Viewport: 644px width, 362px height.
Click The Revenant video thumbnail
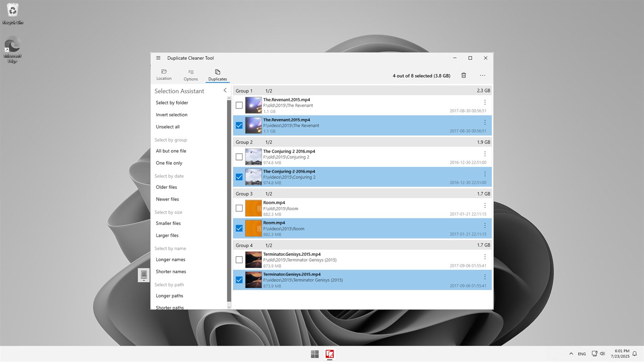[254, 105]
